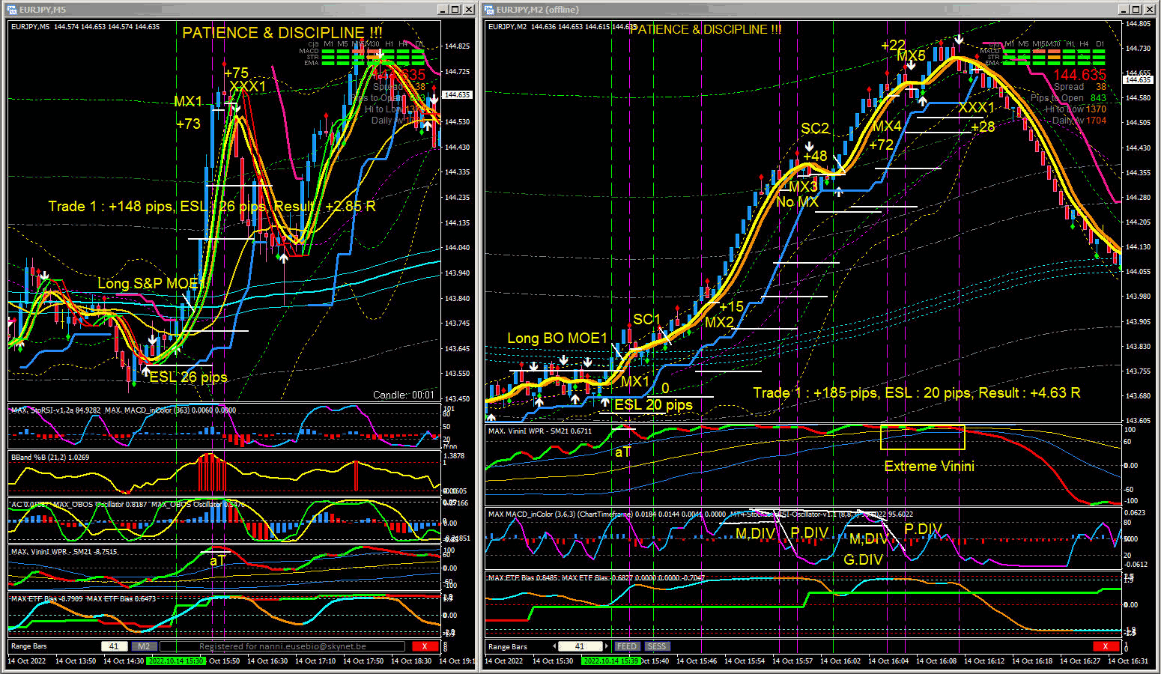Viewport: 1161px width, 674px height.
Task: Maximize the EURJPY,M5 chart window
Action: [x=456, y=10]
